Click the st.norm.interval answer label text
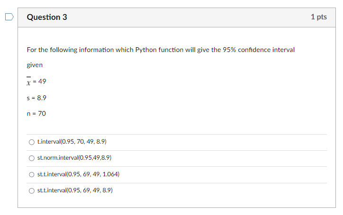Viewport: 343px width, 215px height. [74, 158]
